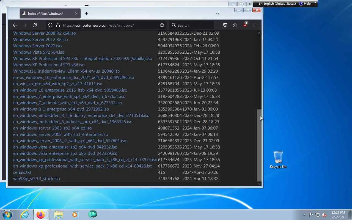The height and width of the screenshot is (220, 352).
Task: Open network status tray icon
Action: coord(318,215)
